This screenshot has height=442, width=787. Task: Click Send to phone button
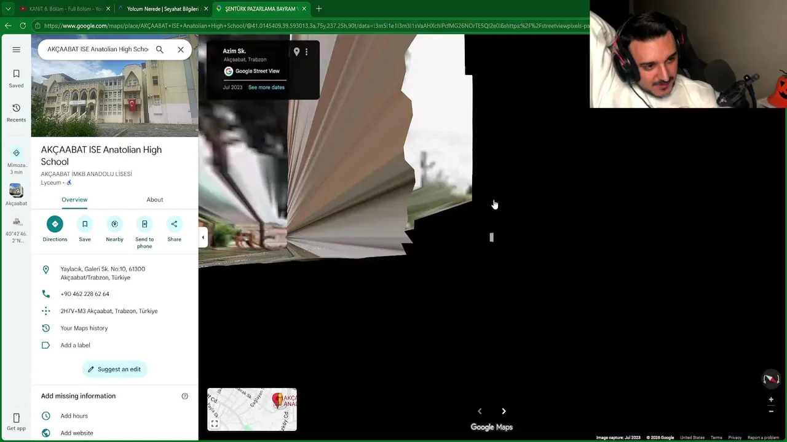pyautogui.click(x=144, y=233)
